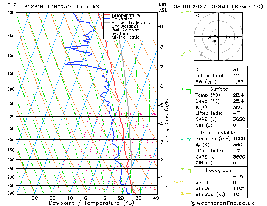The image size is (267, 206).
Task: Click the wind barb at 700 hPa level
Action: tap(186, 140)
